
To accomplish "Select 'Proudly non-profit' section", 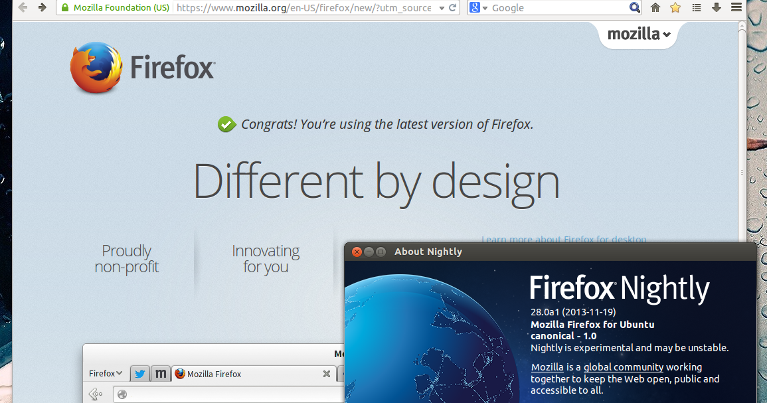I will click(x=127, y=259).
